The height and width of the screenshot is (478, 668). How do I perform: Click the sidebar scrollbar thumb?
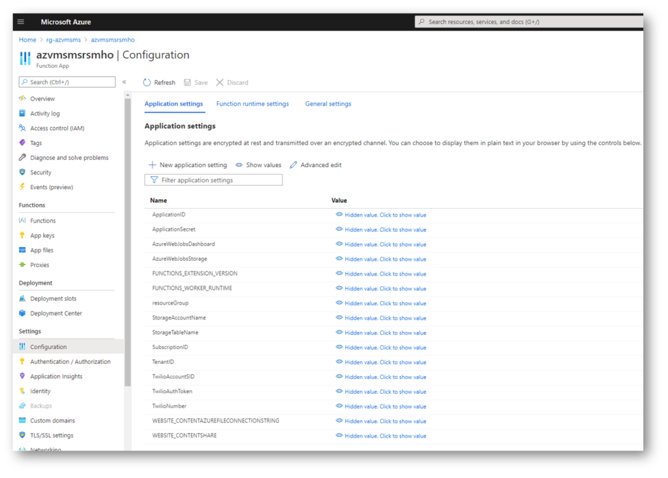127,243
